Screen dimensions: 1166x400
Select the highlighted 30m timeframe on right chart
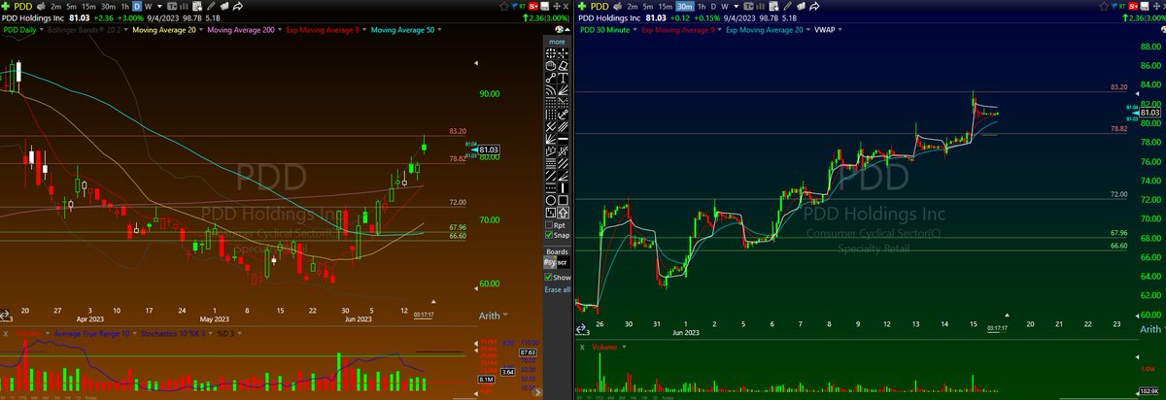pyautogui.click(x=685, y=7)
